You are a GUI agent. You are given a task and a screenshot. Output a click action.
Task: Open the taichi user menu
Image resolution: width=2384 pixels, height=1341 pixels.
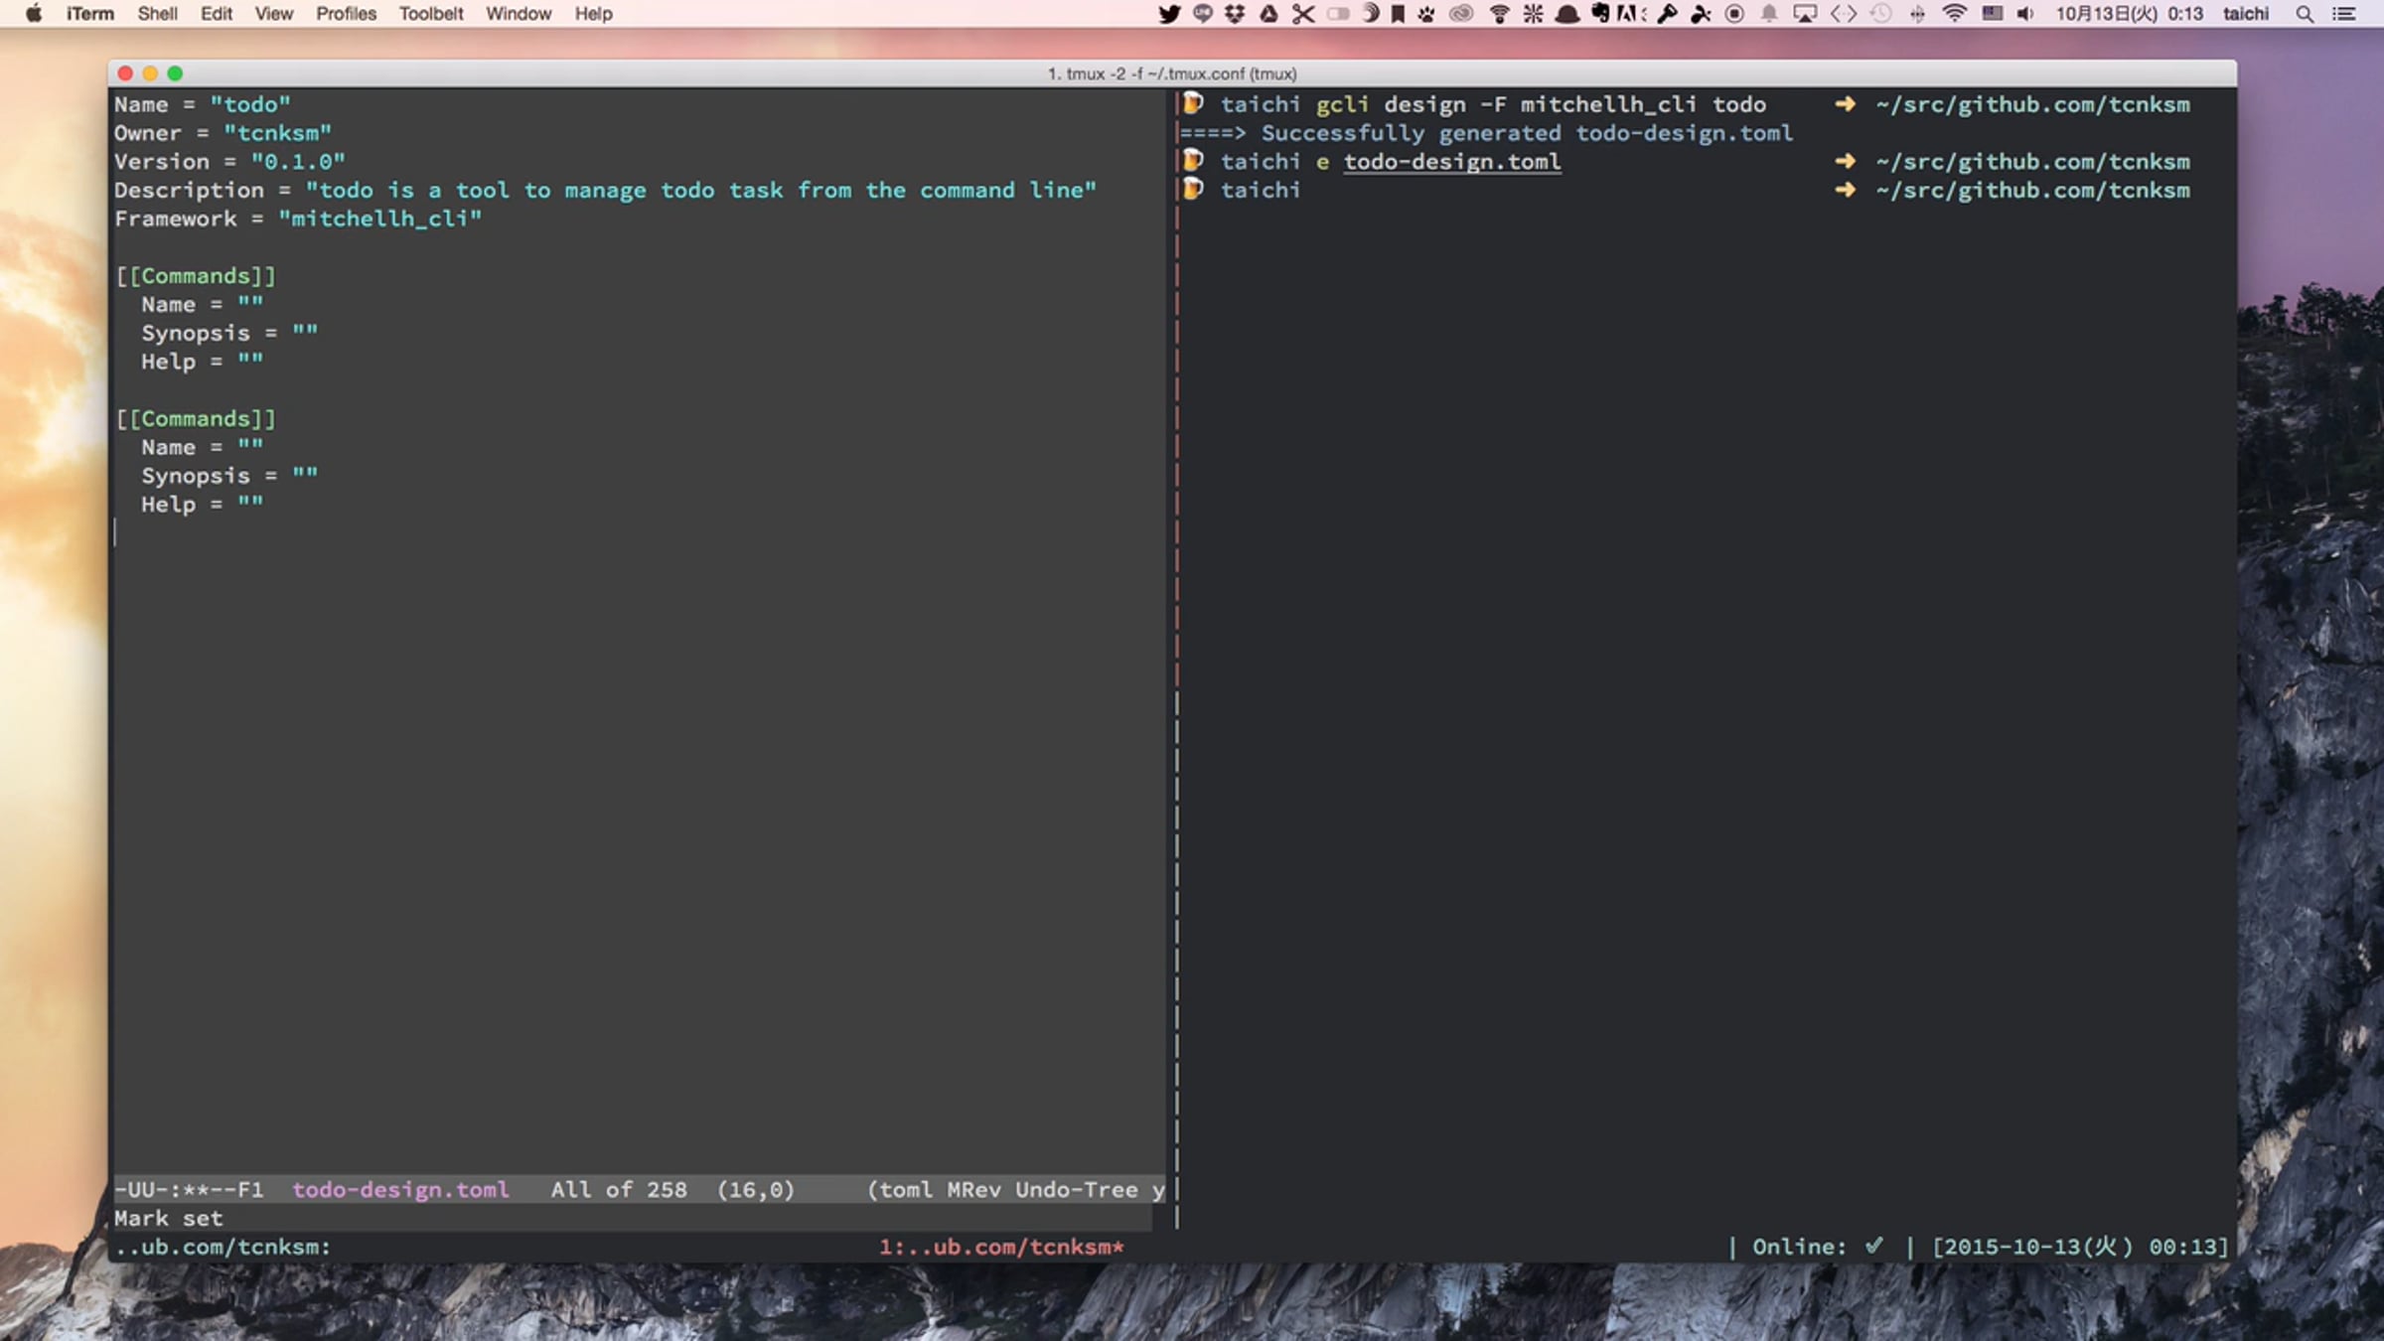pos(2246,14)
